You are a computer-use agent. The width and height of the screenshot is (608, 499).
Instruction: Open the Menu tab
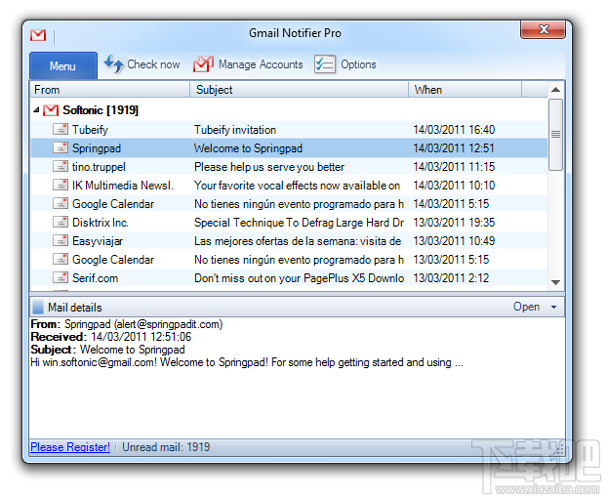coord(62,66)
